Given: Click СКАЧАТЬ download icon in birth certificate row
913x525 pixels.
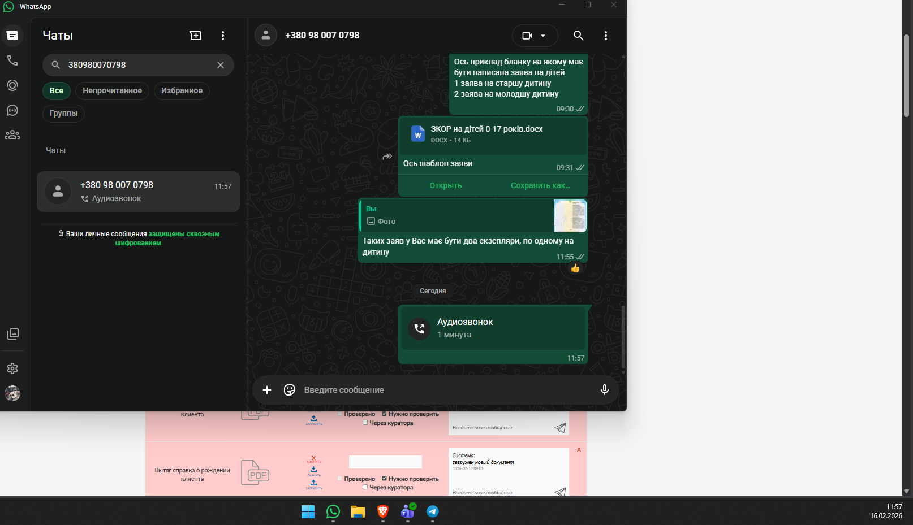Looking at the screenshot, I should [x=313, y=471].
